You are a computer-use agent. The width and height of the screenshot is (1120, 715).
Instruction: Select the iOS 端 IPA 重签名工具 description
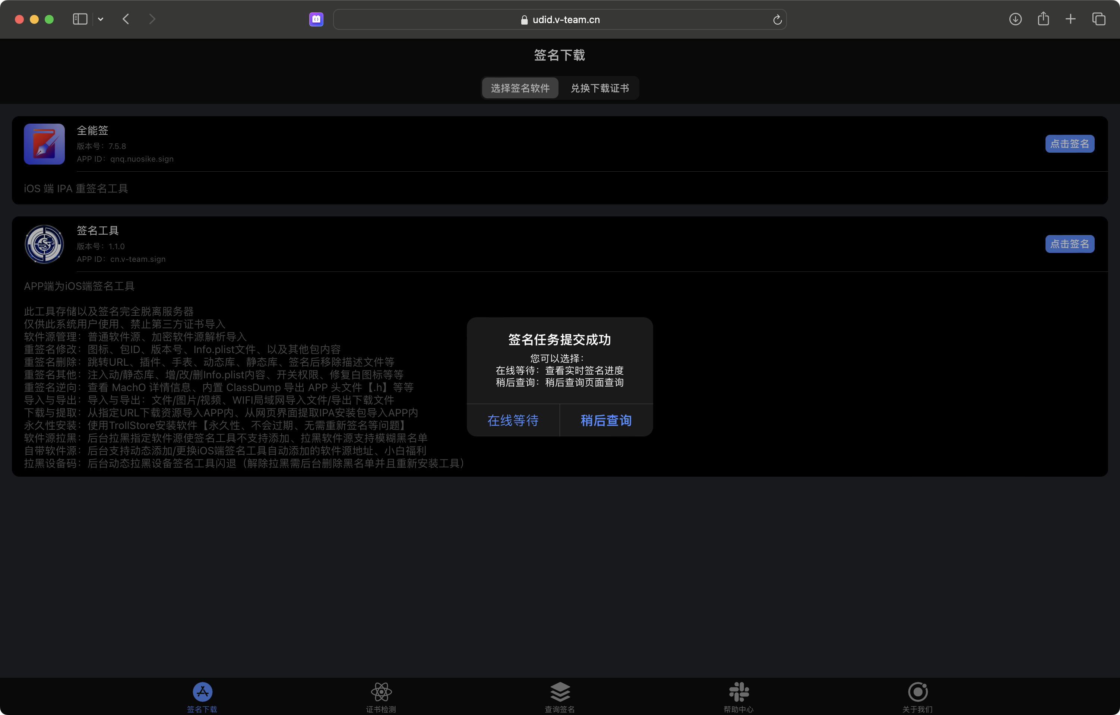(76, 188)
